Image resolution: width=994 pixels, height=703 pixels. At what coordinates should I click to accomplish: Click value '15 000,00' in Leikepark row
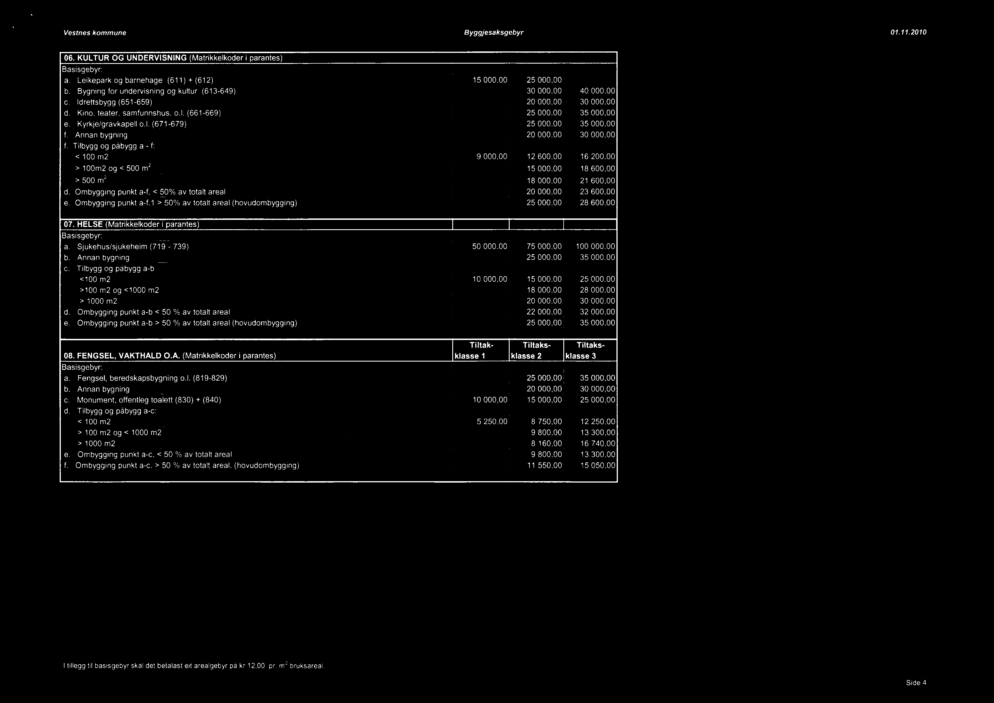[490, 80]
